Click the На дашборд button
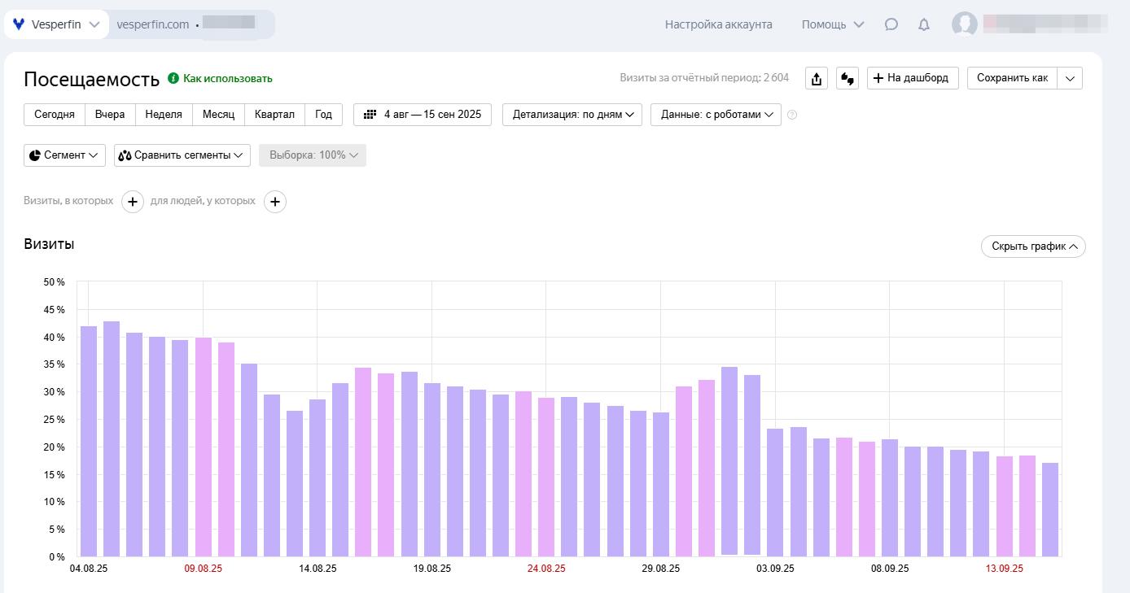 (x=912, y=78)
